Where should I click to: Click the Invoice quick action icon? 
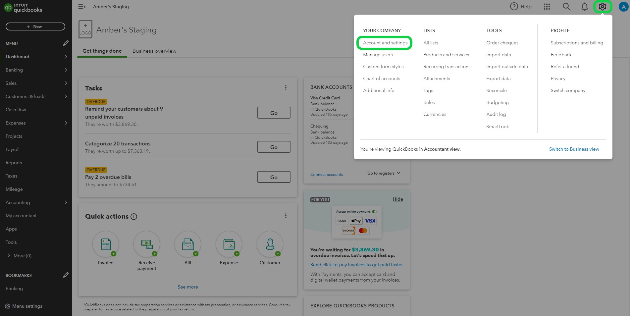[106, 244]
